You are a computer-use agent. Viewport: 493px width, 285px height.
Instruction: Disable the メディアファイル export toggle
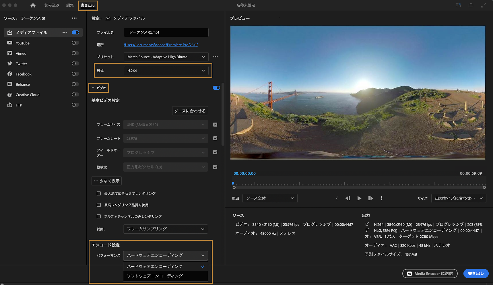75,32
